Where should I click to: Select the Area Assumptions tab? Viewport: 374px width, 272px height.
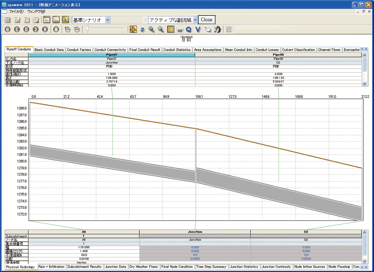(x=208, y=50)
